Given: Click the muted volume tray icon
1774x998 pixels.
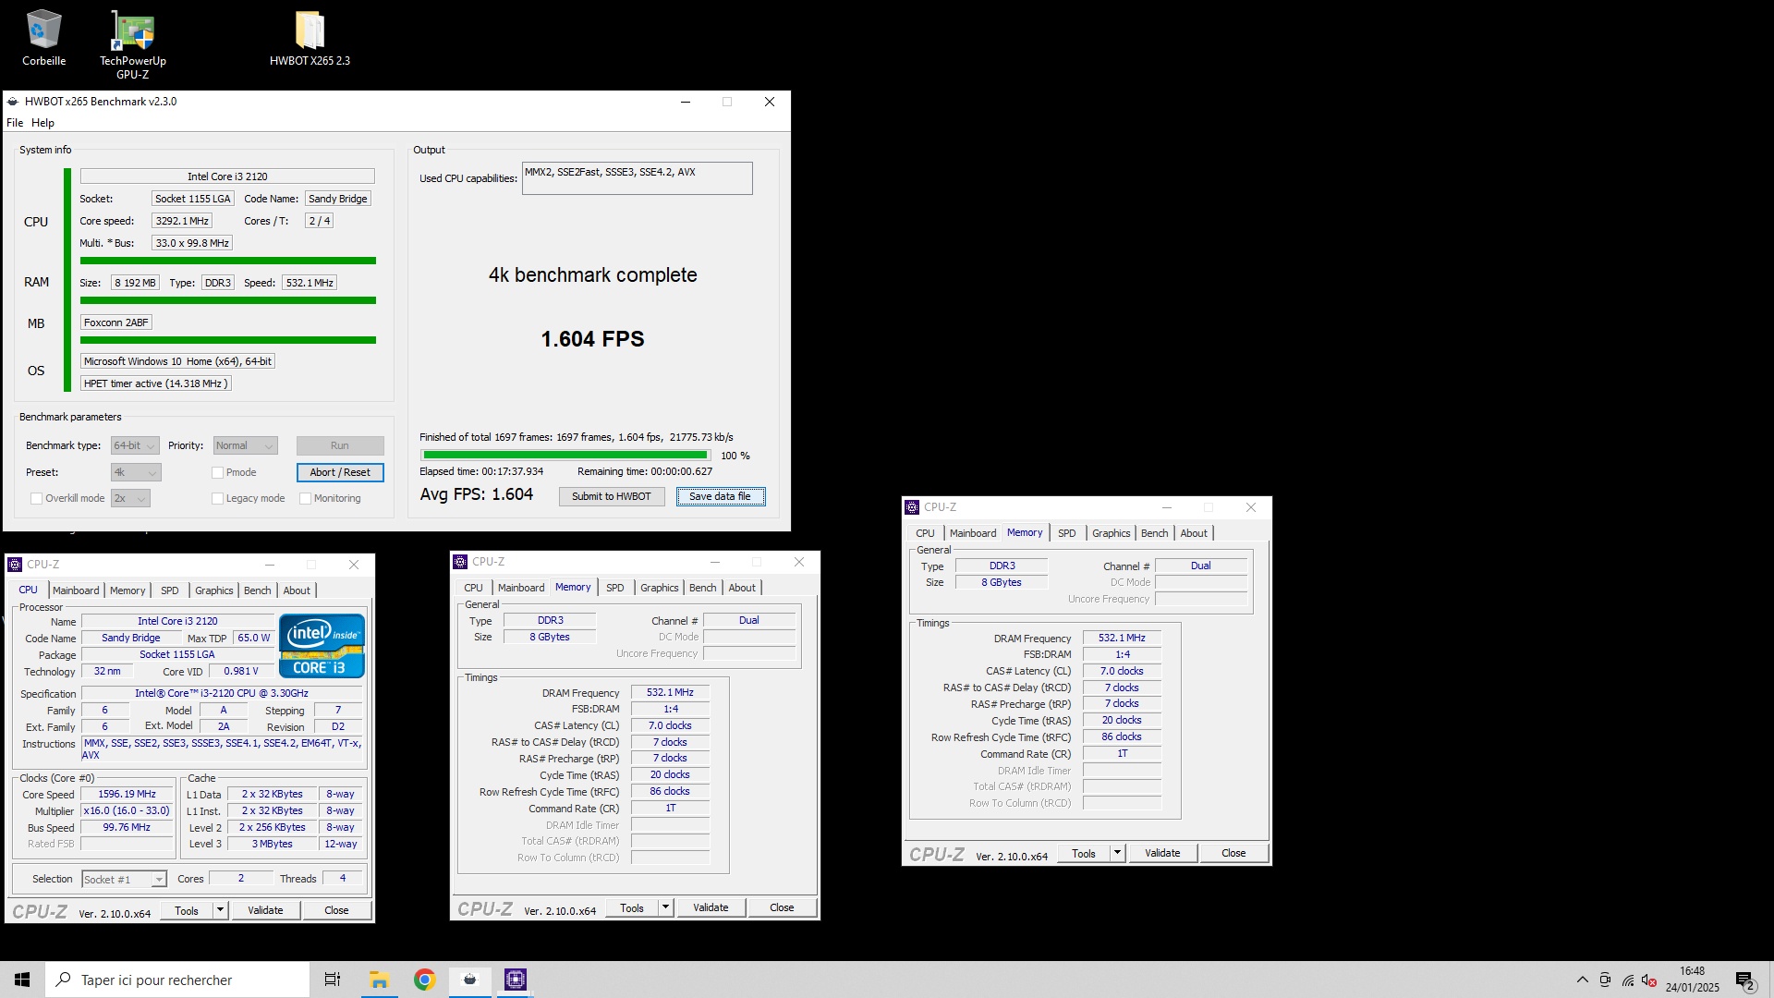Looking at the screenshot, I should pyautogui.click(x=1649, y=980).
